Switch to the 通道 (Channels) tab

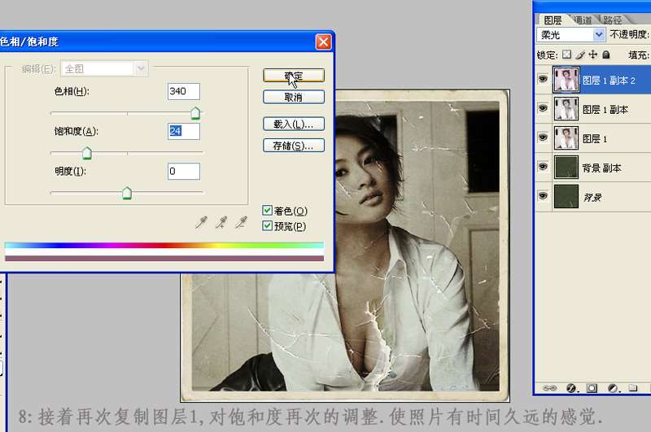point(582,20)
